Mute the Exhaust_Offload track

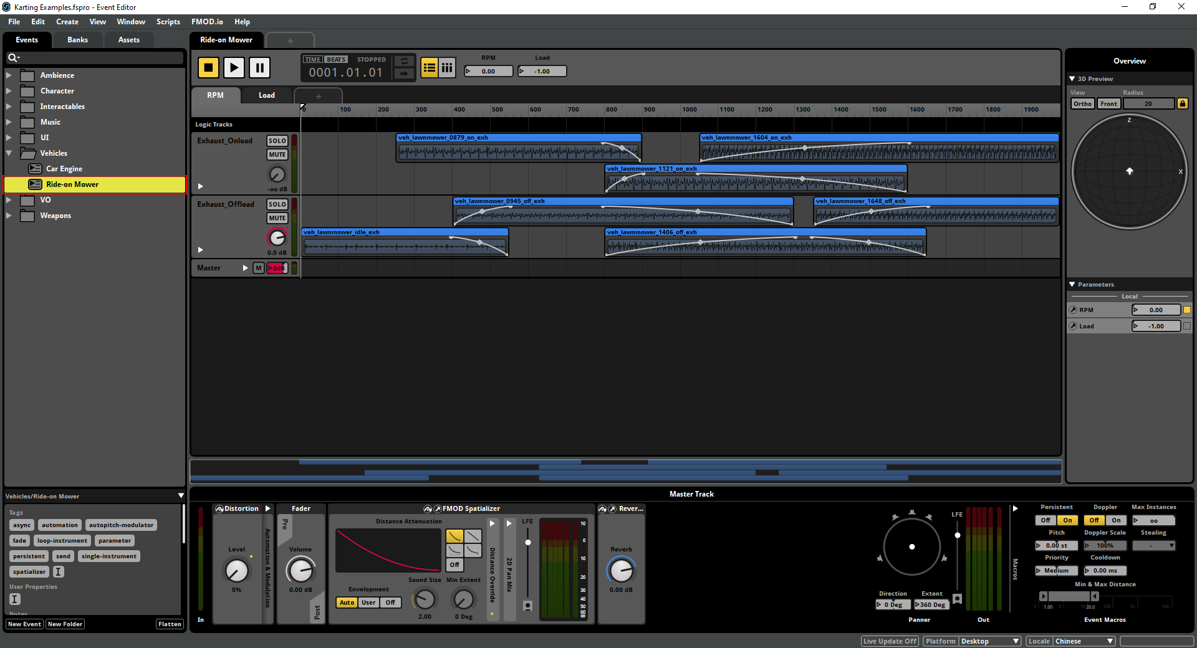277,217
